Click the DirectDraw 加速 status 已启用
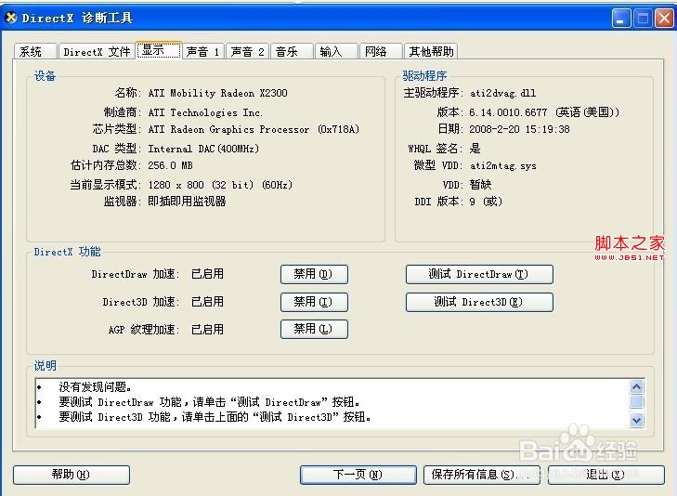Viewport: 677px width, 496px height. tap(207, 274)
